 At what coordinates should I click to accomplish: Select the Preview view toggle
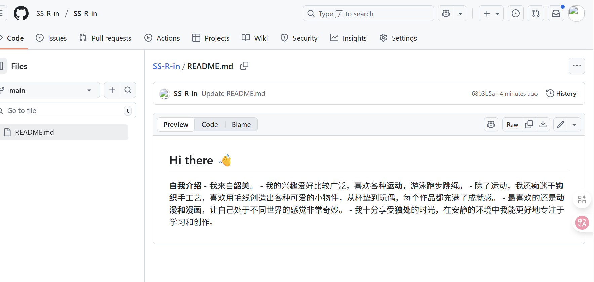pos(176,125)
